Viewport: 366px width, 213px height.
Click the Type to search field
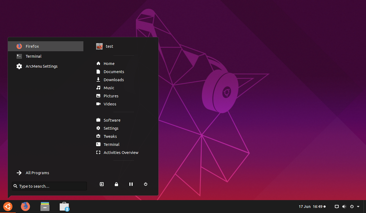coord(49,186)
